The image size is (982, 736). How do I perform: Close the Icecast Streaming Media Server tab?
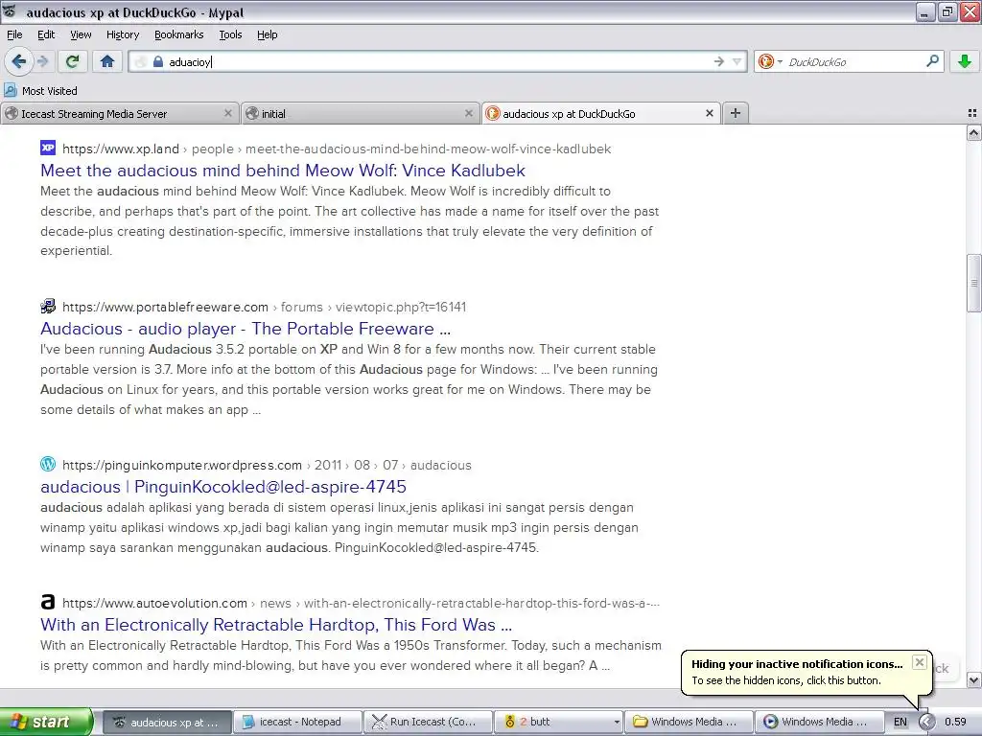[x=228, y=113]
